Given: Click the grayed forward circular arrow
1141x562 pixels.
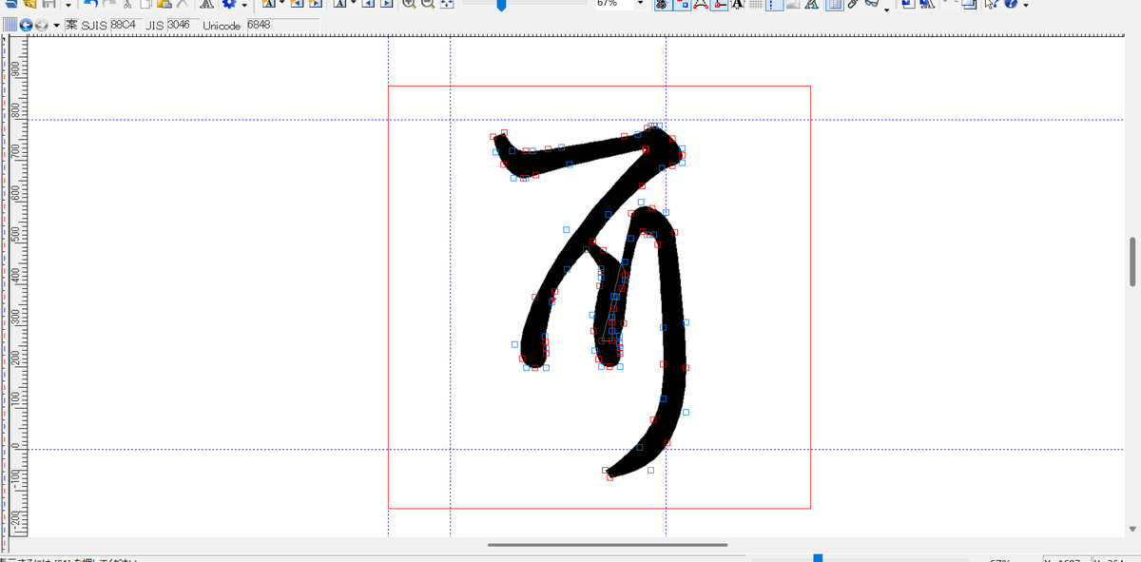Looking at the screenshot, I should point(42,24).
